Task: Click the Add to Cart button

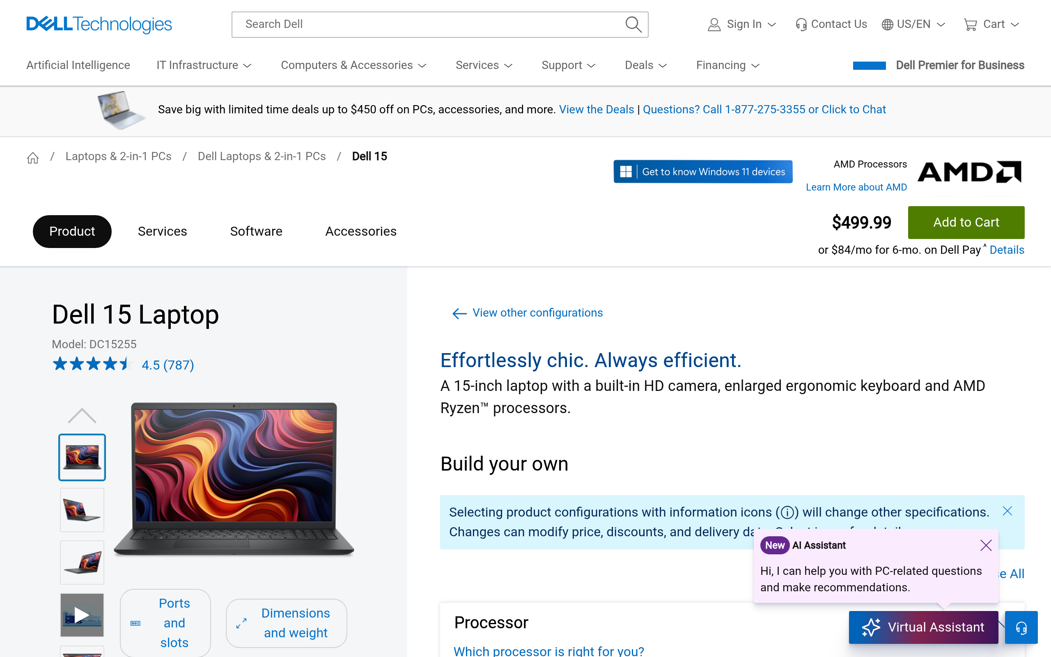Action: click(x=966, y=223)
